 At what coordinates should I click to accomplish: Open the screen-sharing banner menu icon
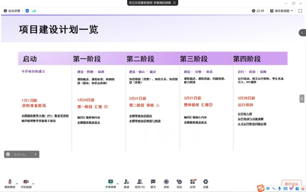pyautogui.click(x=175, y=3)
